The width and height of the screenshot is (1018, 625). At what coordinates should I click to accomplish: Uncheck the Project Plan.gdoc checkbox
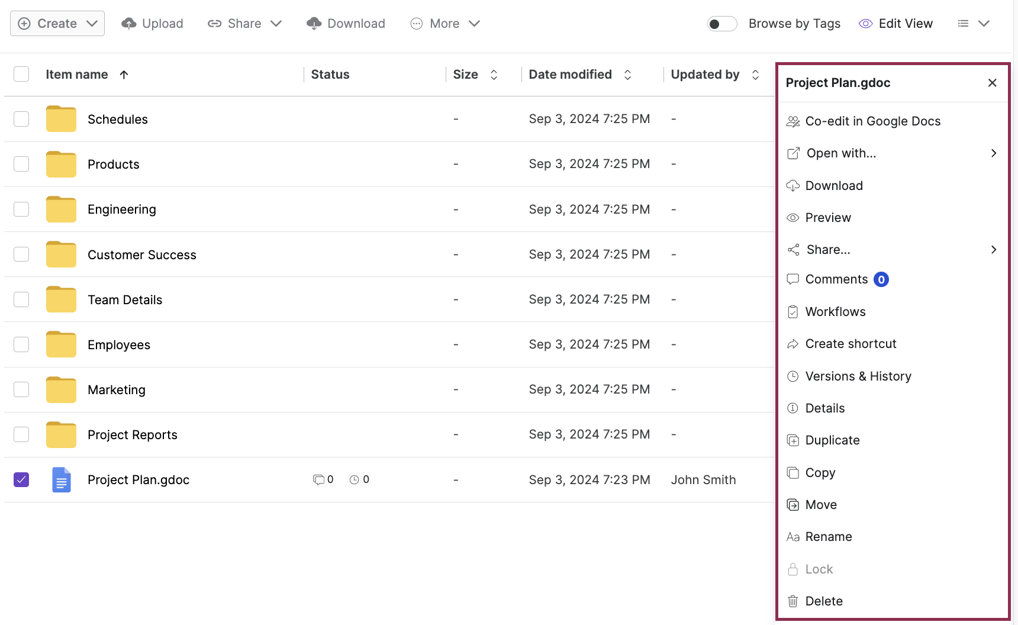21,479
